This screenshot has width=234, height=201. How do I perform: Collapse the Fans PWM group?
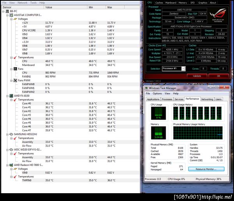(11, 81)
